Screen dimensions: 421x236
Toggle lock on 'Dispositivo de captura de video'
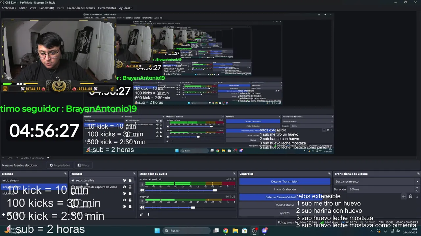[x=130, y=187]
